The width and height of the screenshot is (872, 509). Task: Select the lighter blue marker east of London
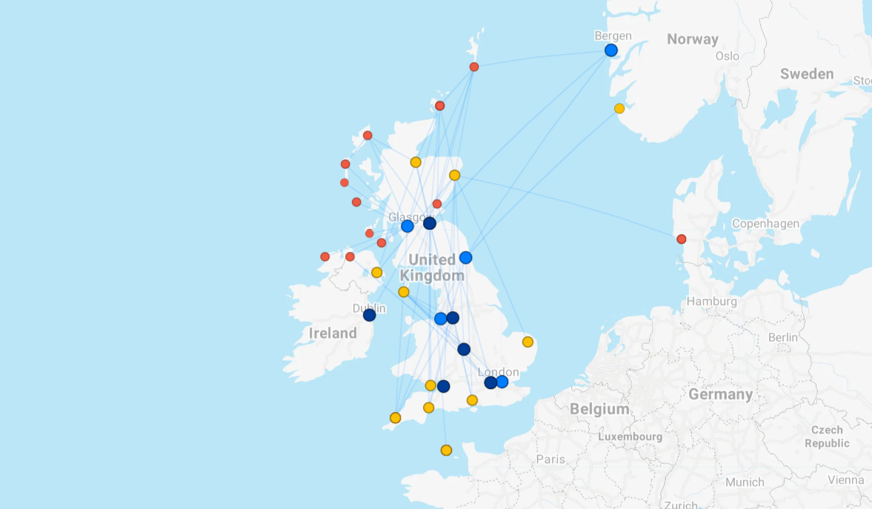pos(502,382)
